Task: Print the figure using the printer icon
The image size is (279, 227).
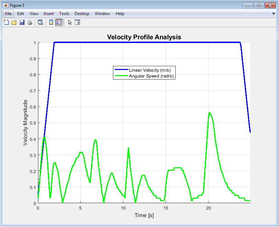Action: [30, 23]
